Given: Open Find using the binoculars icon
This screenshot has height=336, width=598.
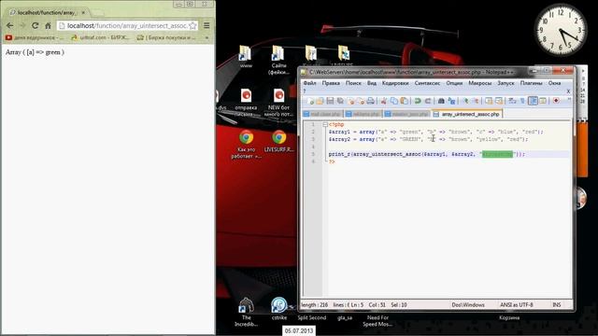Looking at the screenshot, I should pyautogui.click(x=441, y=101).
